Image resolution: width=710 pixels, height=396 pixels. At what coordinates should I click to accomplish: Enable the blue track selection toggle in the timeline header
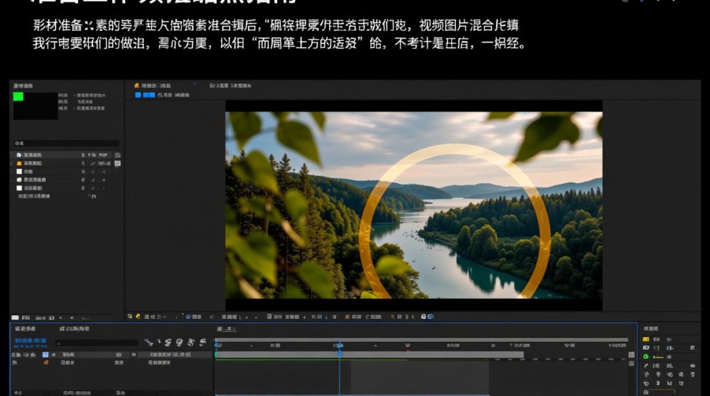coord(45,354)
